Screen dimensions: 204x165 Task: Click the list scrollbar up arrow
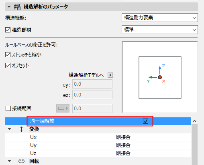click(x=194, y=121)
